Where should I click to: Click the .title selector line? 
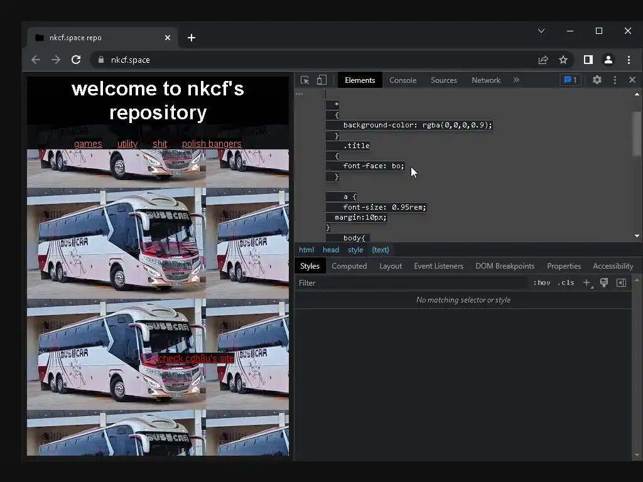[x=357, y=146]
